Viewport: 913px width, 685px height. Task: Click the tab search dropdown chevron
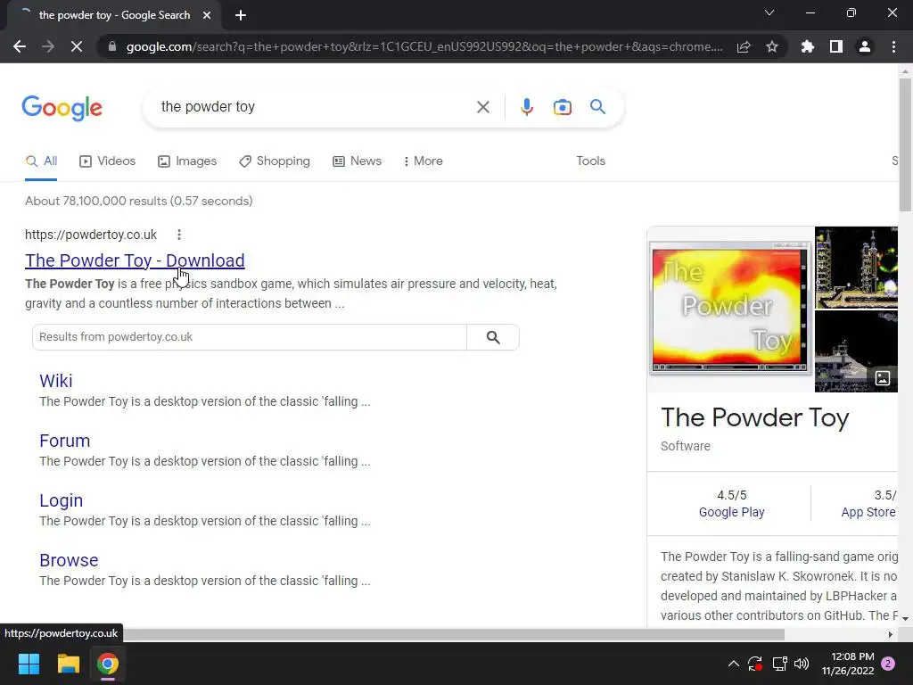769,12
